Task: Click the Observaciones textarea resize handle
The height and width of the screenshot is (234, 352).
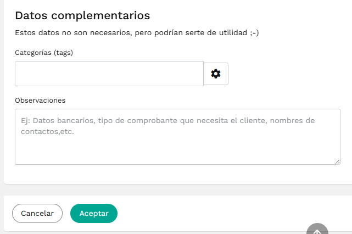Action: click(337, 161)
